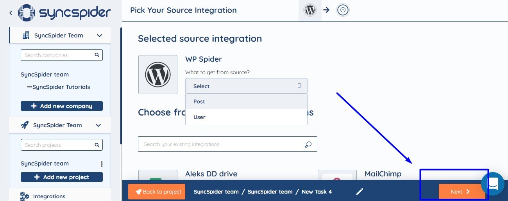Open Integrations in the sidebar

pos(49,196)
